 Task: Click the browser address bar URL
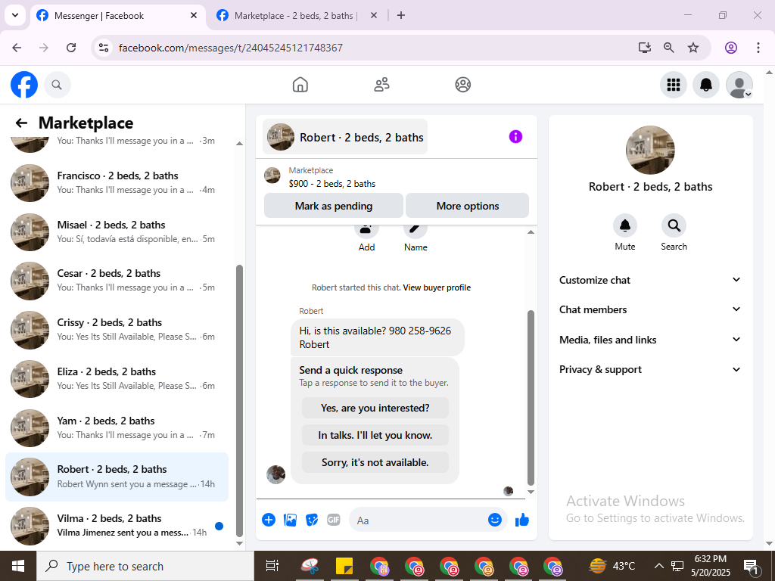pos(230,48)
